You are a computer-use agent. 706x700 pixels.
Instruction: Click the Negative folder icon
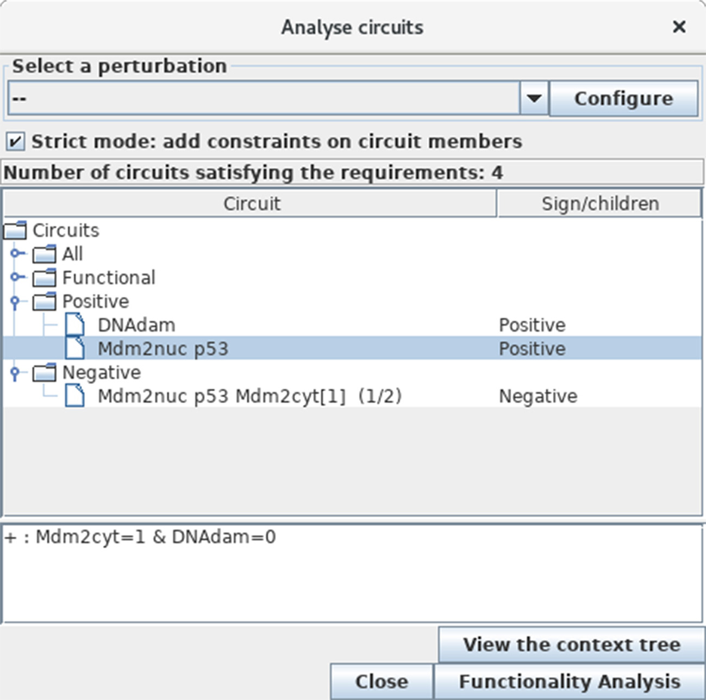pos(44,372)
